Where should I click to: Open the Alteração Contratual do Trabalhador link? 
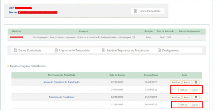click(62, 82)
